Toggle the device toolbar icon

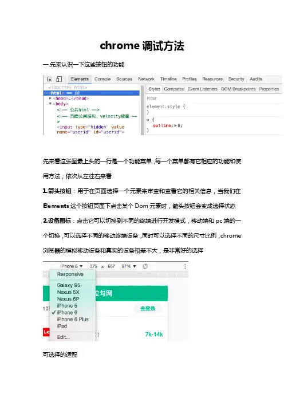59,79
